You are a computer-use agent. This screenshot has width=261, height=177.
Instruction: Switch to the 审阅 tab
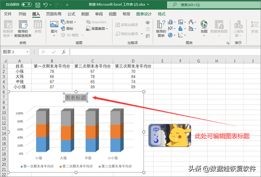click(x=99, y=14)
